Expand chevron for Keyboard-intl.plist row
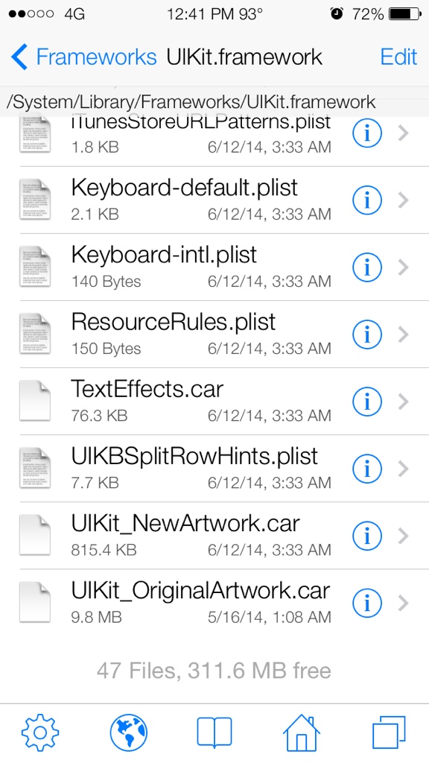The height and width of the screenshot is (763, 429). (403, 267)
